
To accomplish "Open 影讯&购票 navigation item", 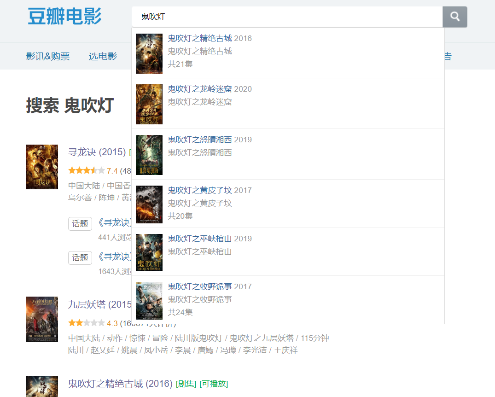I will [48, 56].
